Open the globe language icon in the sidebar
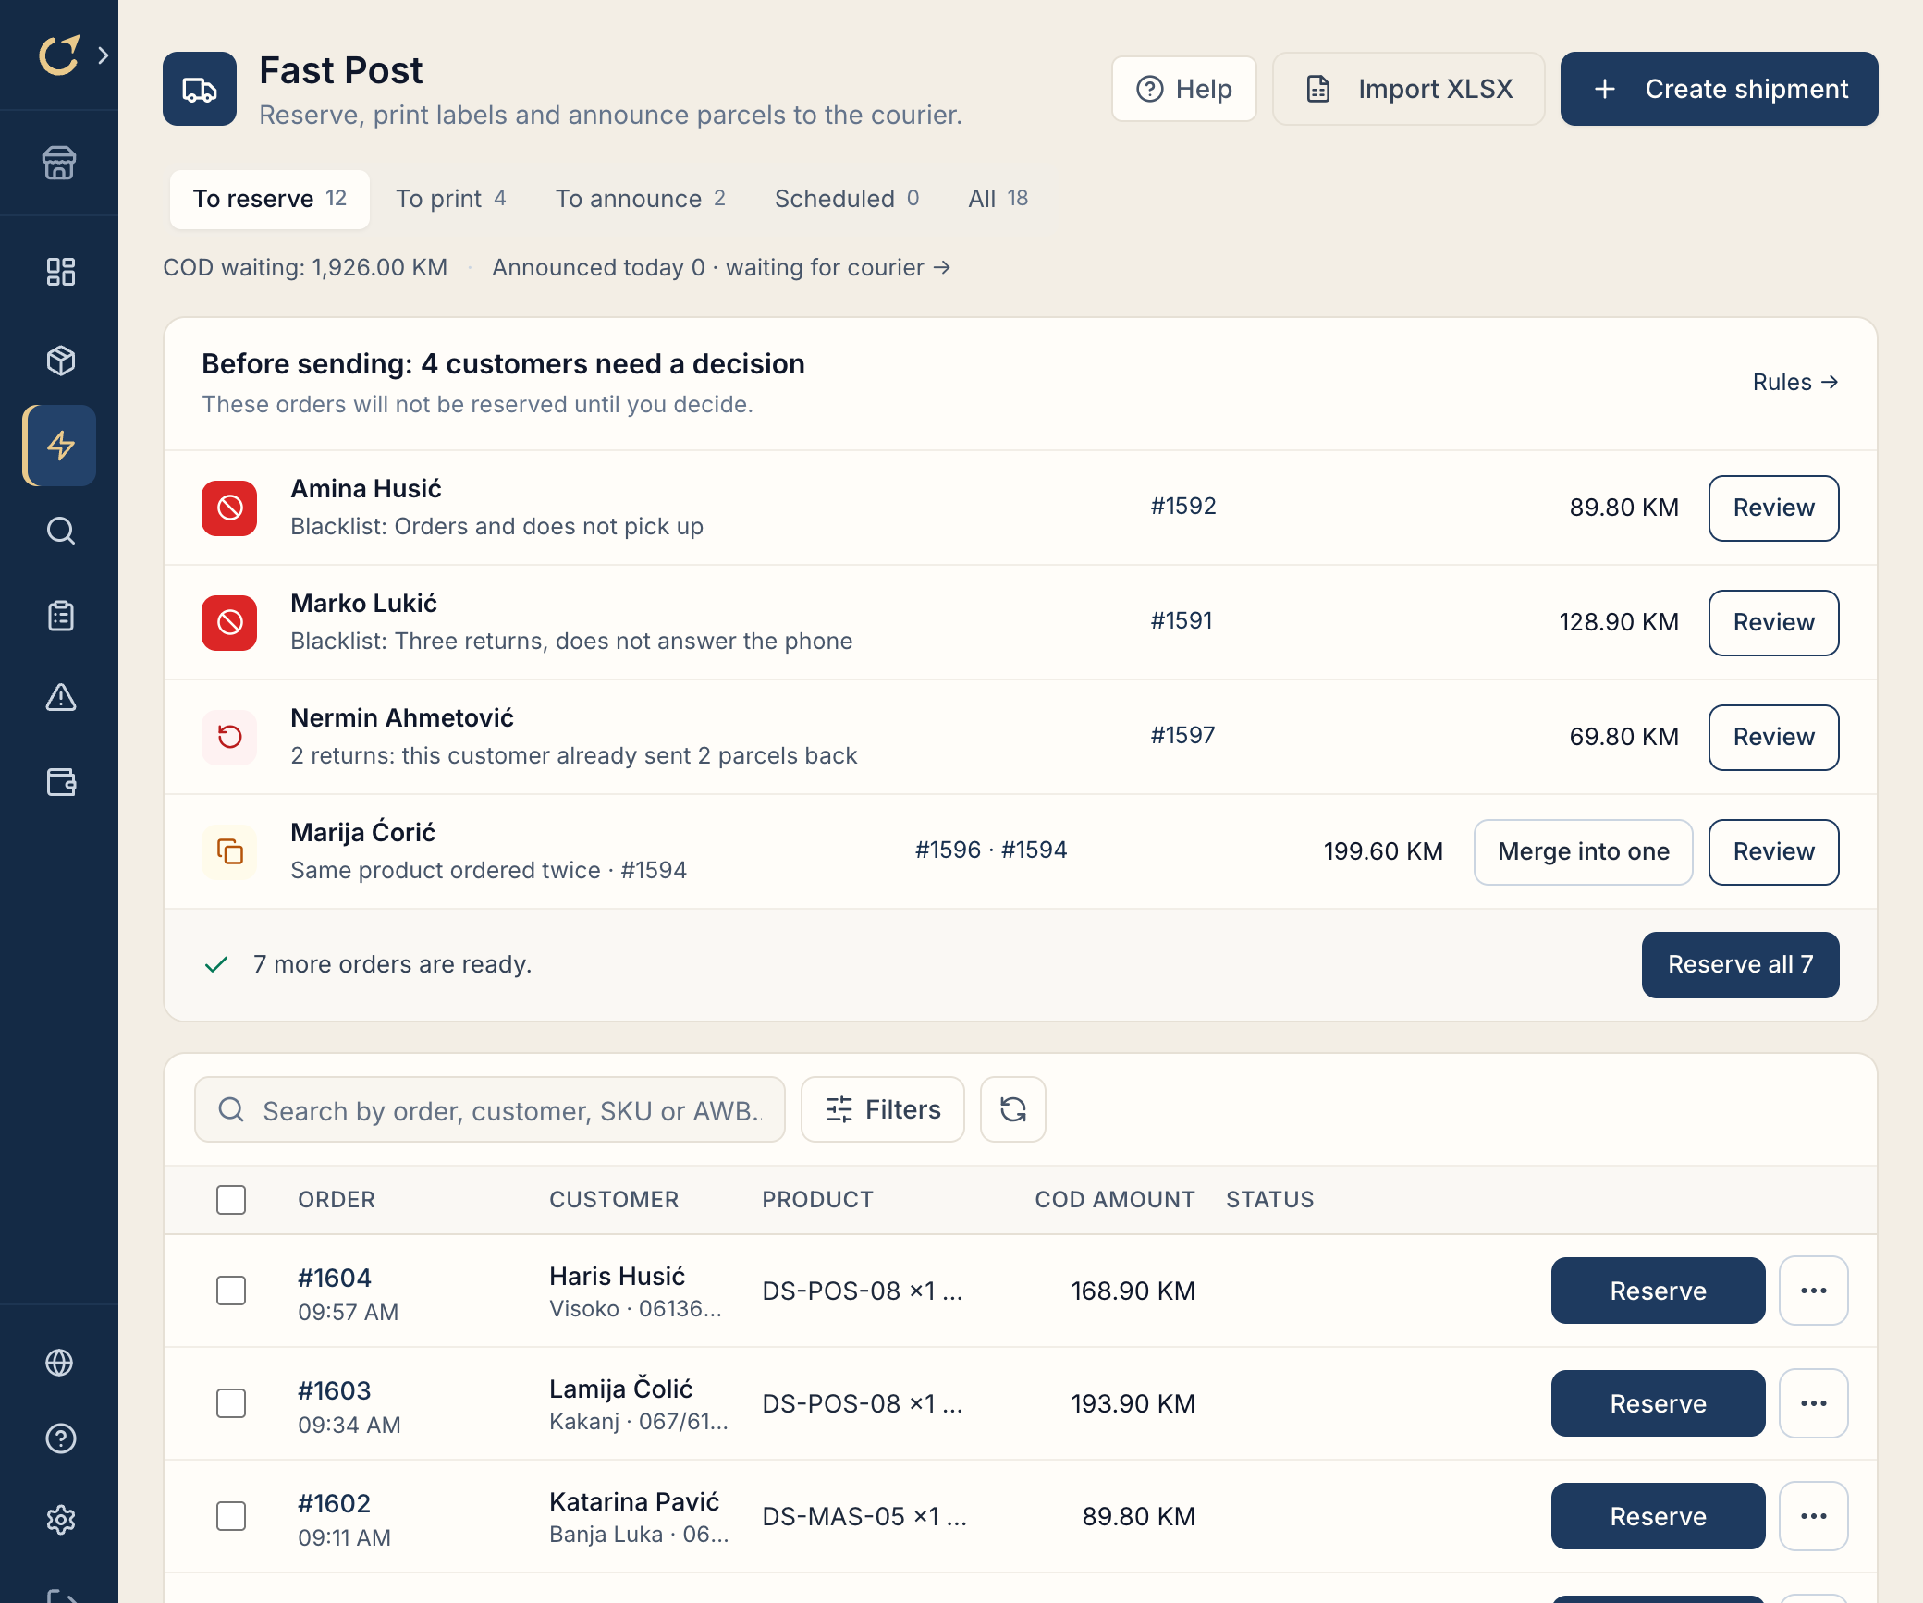The image size is (1923, 1603). point(60,1363)
